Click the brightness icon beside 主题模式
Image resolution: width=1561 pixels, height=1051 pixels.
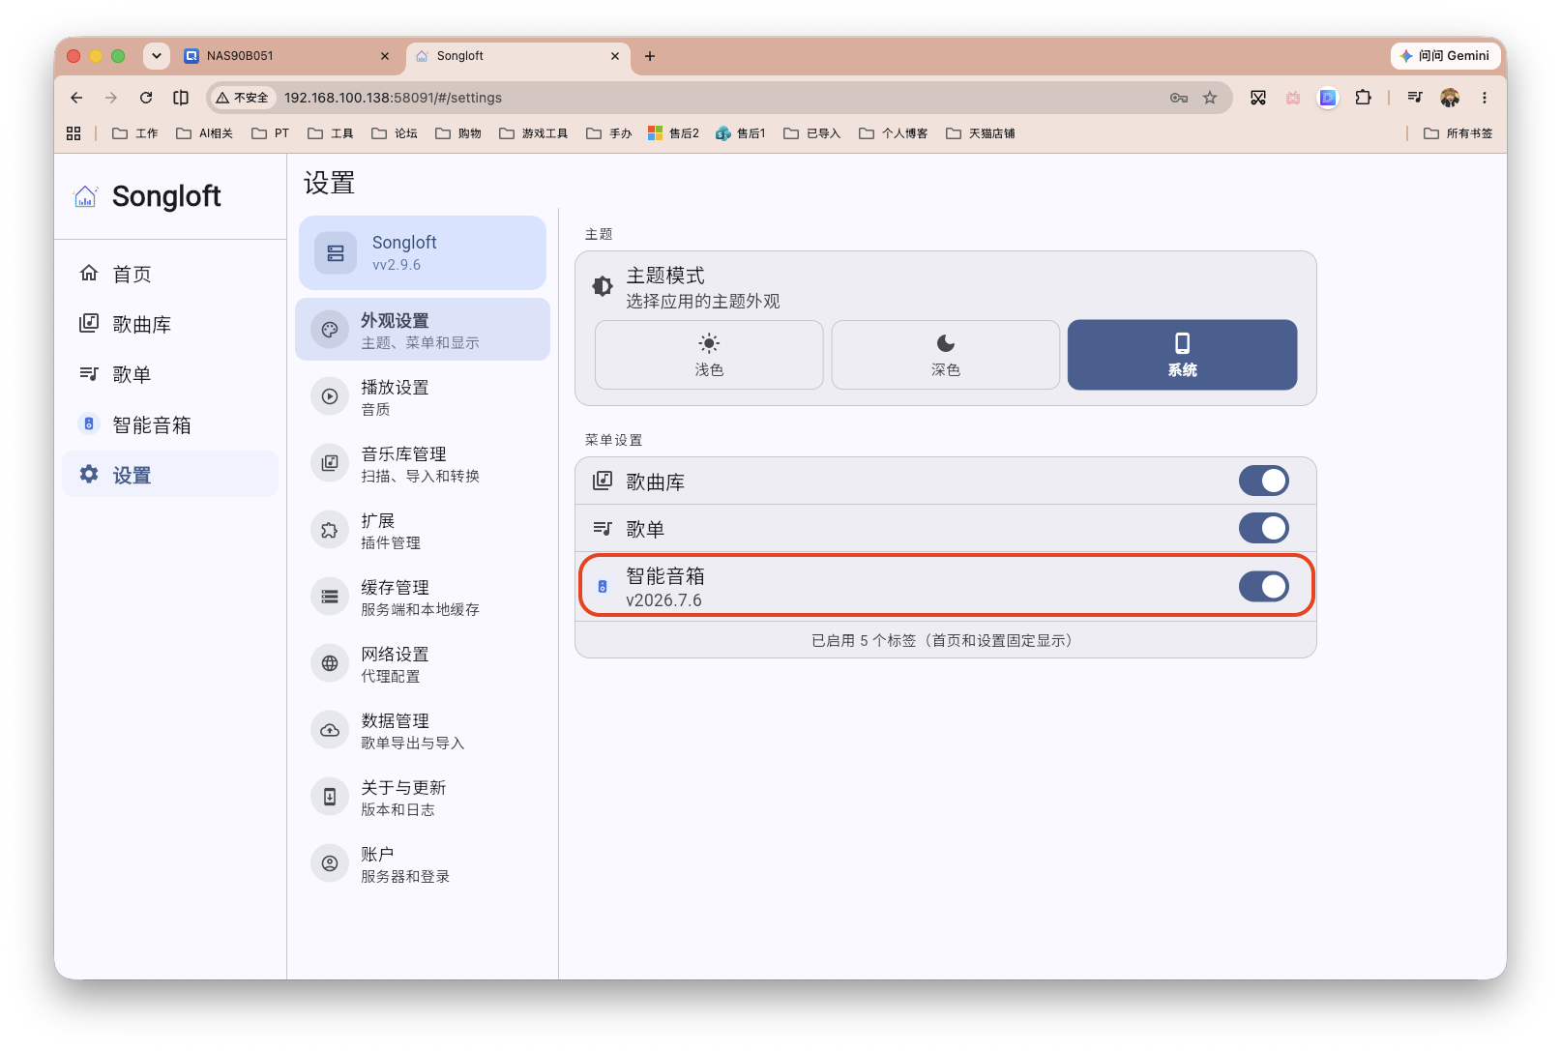[603, 286]
